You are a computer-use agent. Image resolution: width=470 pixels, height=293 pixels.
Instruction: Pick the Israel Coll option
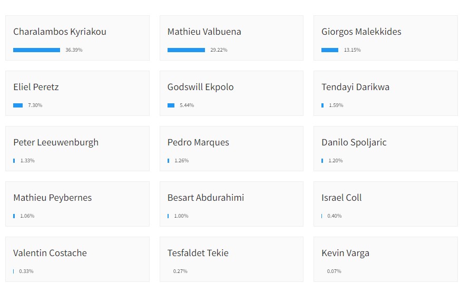pyautogui.click(x=386, y=204)
